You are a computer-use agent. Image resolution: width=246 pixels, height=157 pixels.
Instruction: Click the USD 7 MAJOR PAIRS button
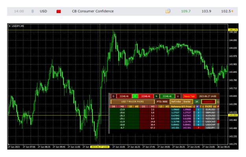[132, 102]
